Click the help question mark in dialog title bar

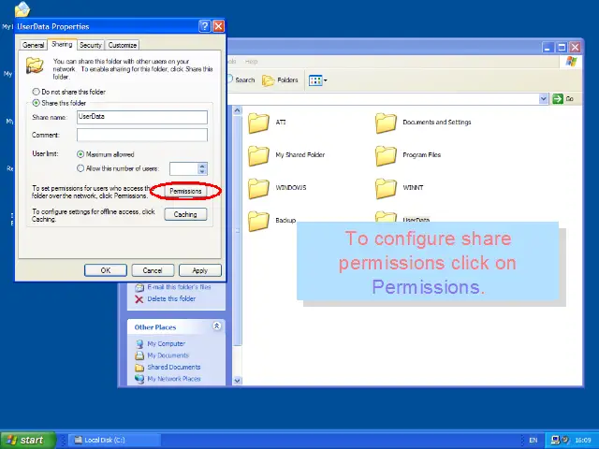[205, 26]
